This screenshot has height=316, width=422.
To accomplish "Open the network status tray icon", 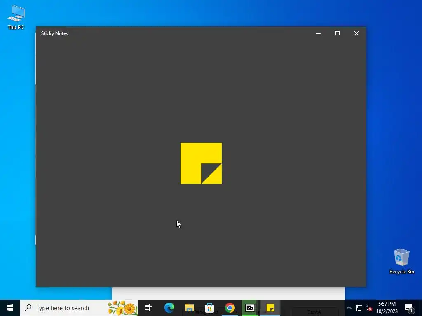I will coord(359,308).
